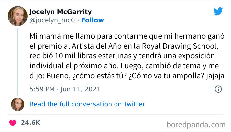Open the tweet info icon

pos(218,89)
